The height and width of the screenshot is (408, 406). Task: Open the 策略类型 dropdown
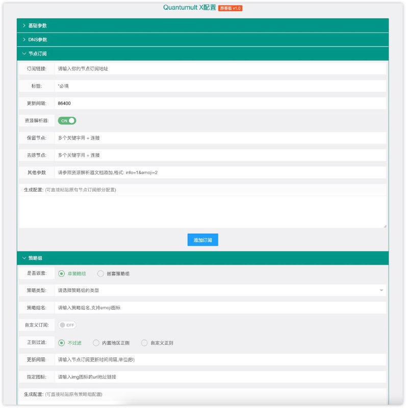220,290
